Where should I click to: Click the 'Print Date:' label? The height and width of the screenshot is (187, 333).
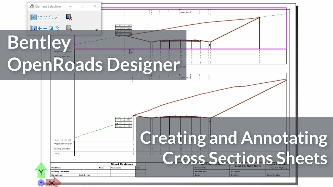point(56,168)
